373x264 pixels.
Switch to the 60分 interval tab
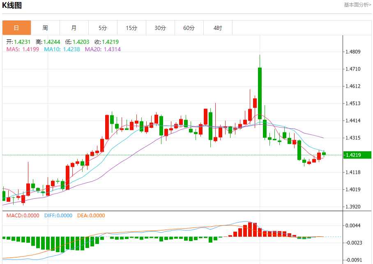tap(189, 28)
